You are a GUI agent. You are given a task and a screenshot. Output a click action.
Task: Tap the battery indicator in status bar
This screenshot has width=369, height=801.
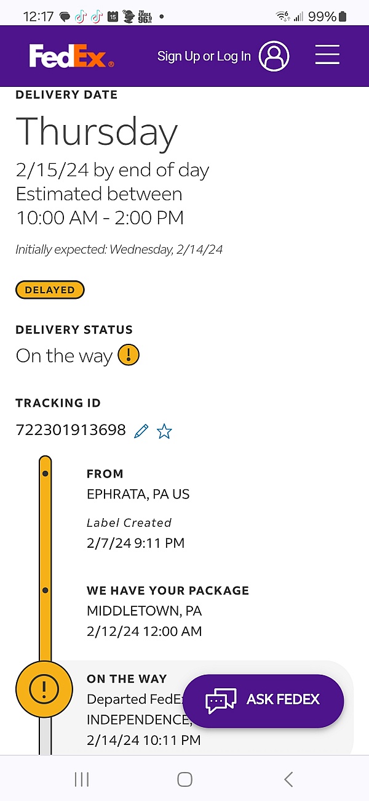coord(343,17)
